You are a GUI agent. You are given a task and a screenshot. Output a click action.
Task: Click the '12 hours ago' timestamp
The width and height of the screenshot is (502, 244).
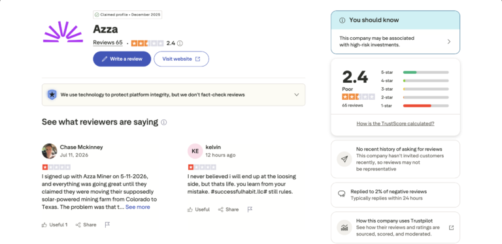pos(220,155)
